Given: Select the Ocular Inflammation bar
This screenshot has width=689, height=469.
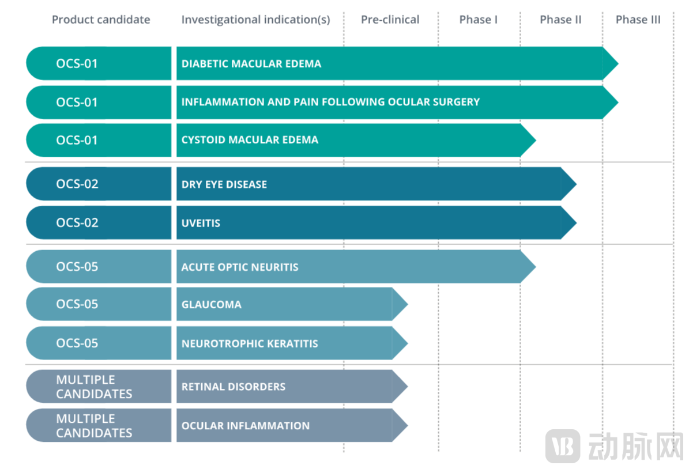Looking at the screenshot, I should point(292,426).
